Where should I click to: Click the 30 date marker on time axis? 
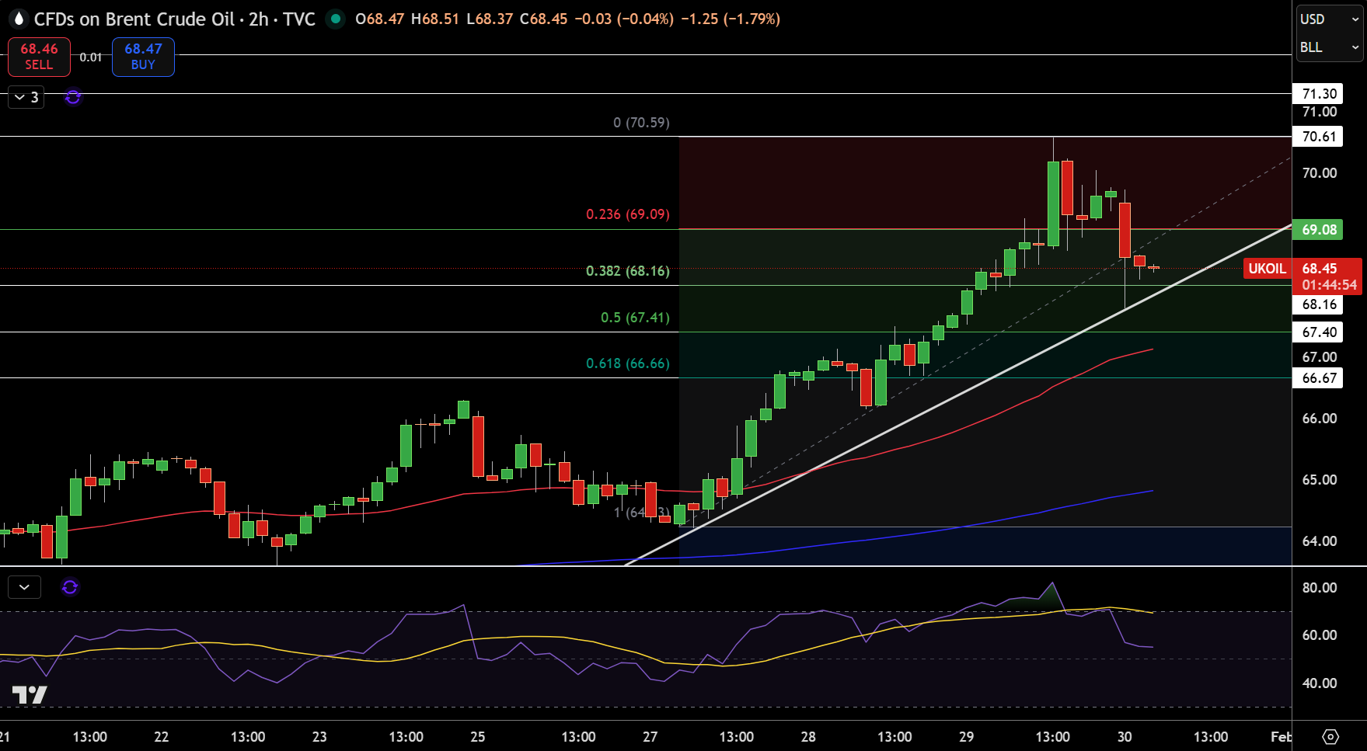point(1125,736)
